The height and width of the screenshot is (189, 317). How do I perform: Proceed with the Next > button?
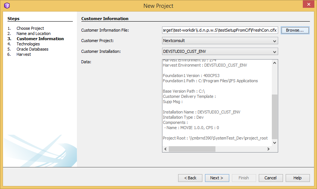217,178
